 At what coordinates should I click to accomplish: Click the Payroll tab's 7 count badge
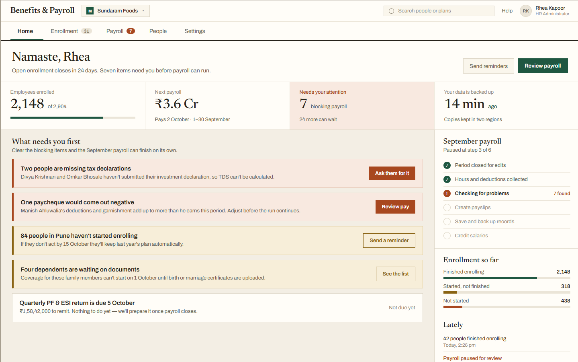(131, 31)
